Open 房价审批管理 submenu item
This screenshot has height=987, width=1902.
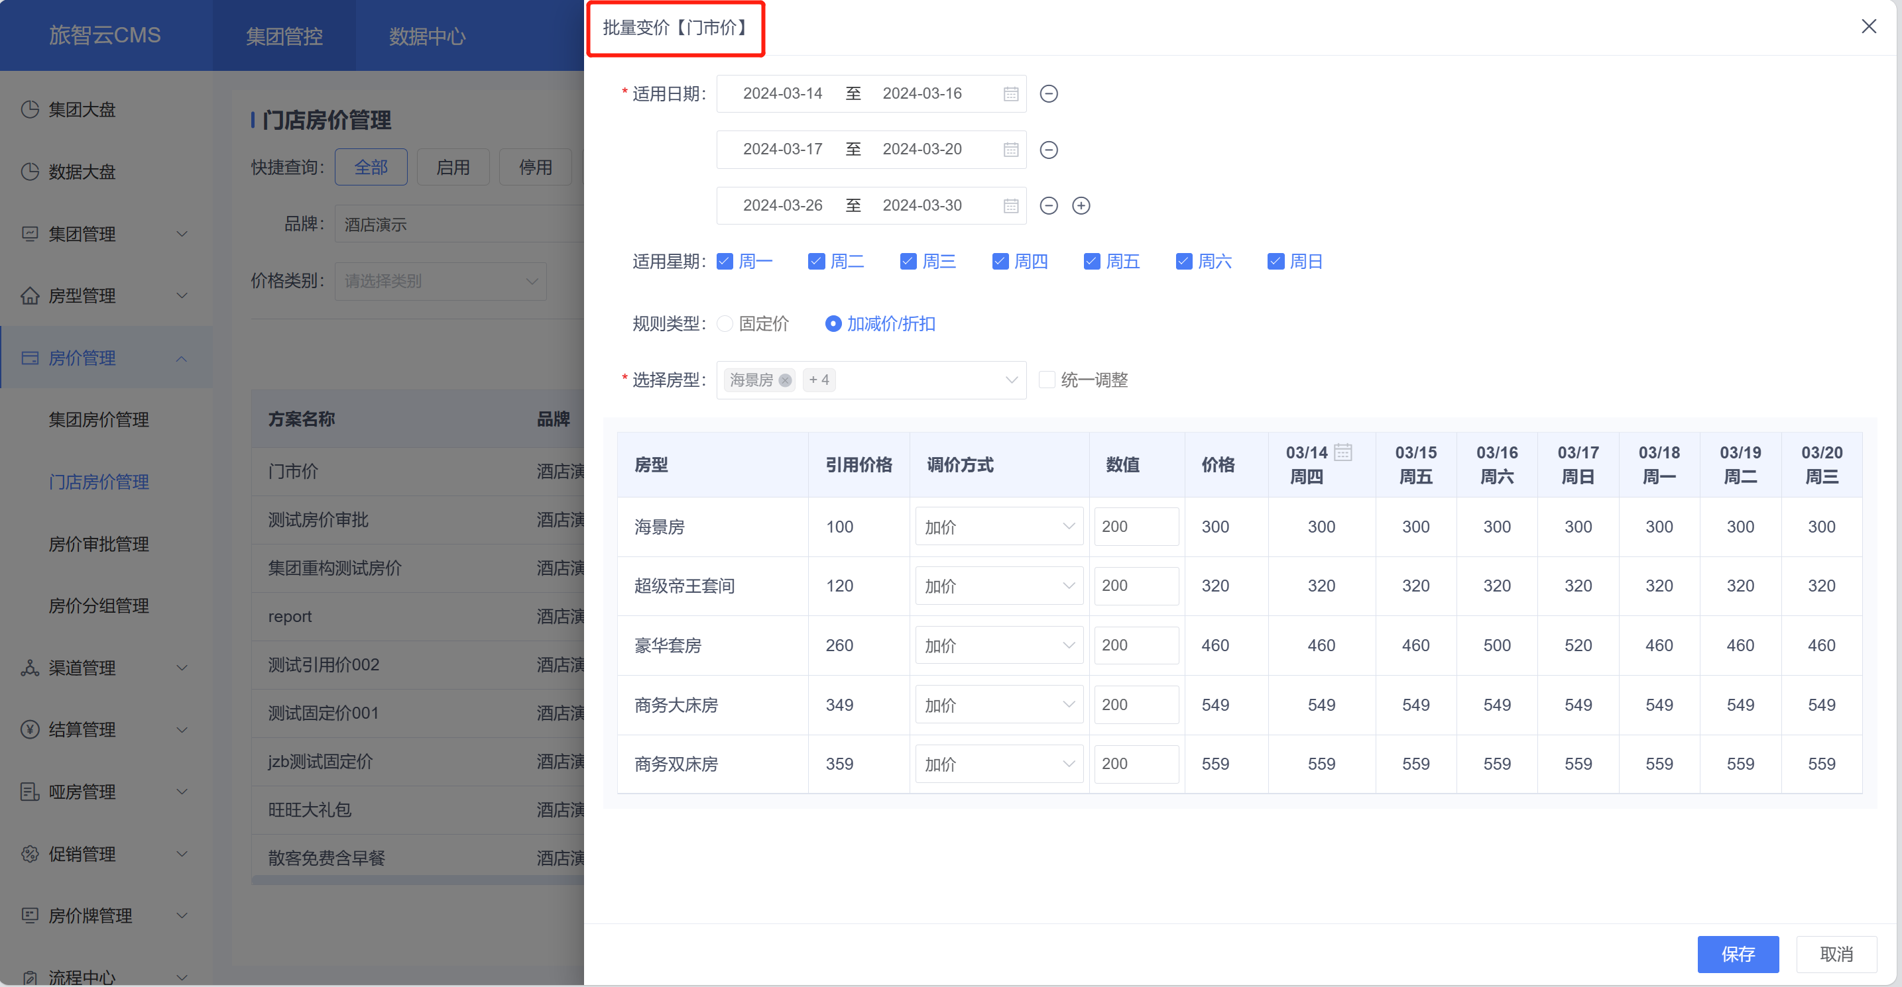pyautogui.click(x=99, y=545)
